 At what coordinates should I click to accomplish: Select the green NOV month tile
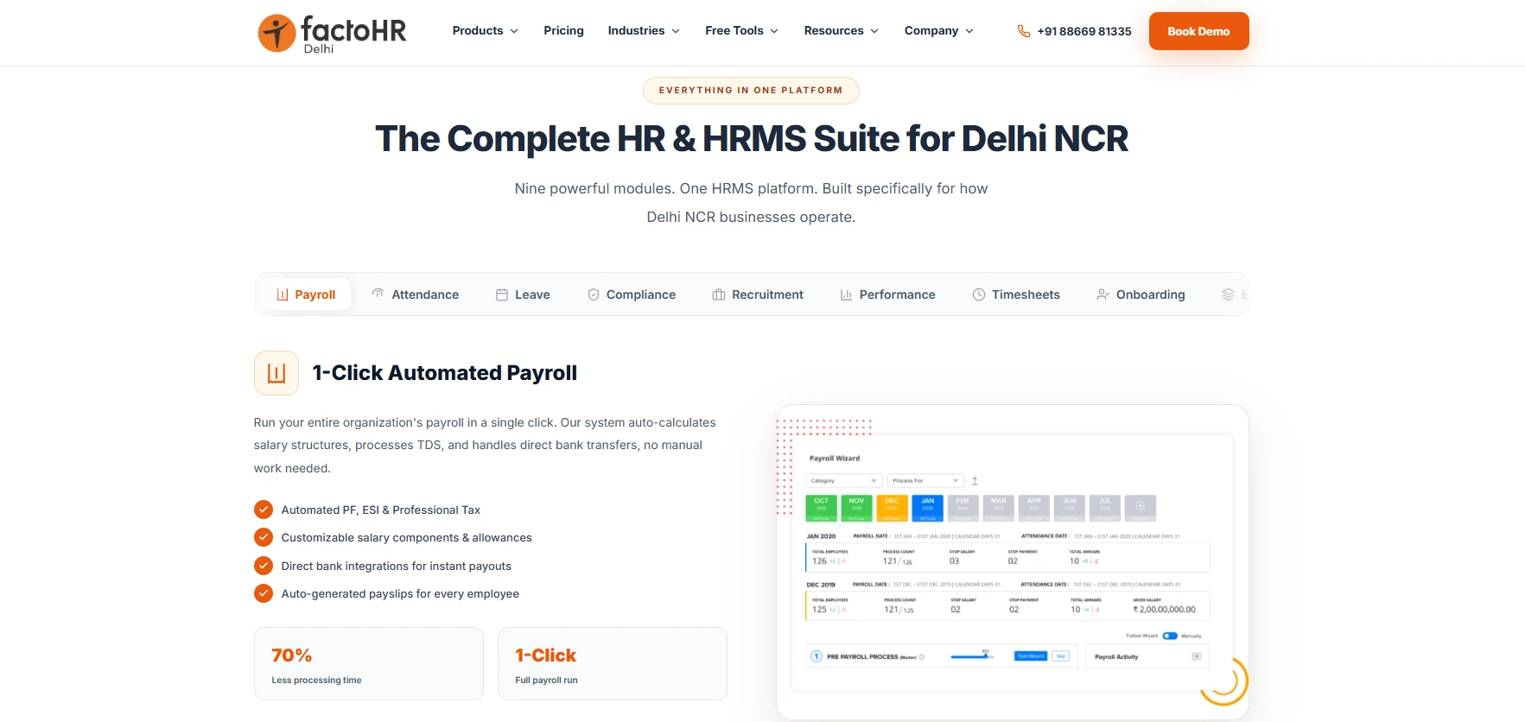[x=856, y=507]
